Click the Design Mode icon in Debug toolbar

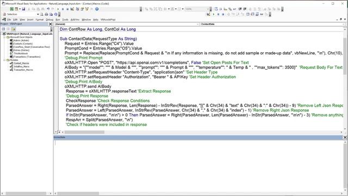tap(208, 14)
